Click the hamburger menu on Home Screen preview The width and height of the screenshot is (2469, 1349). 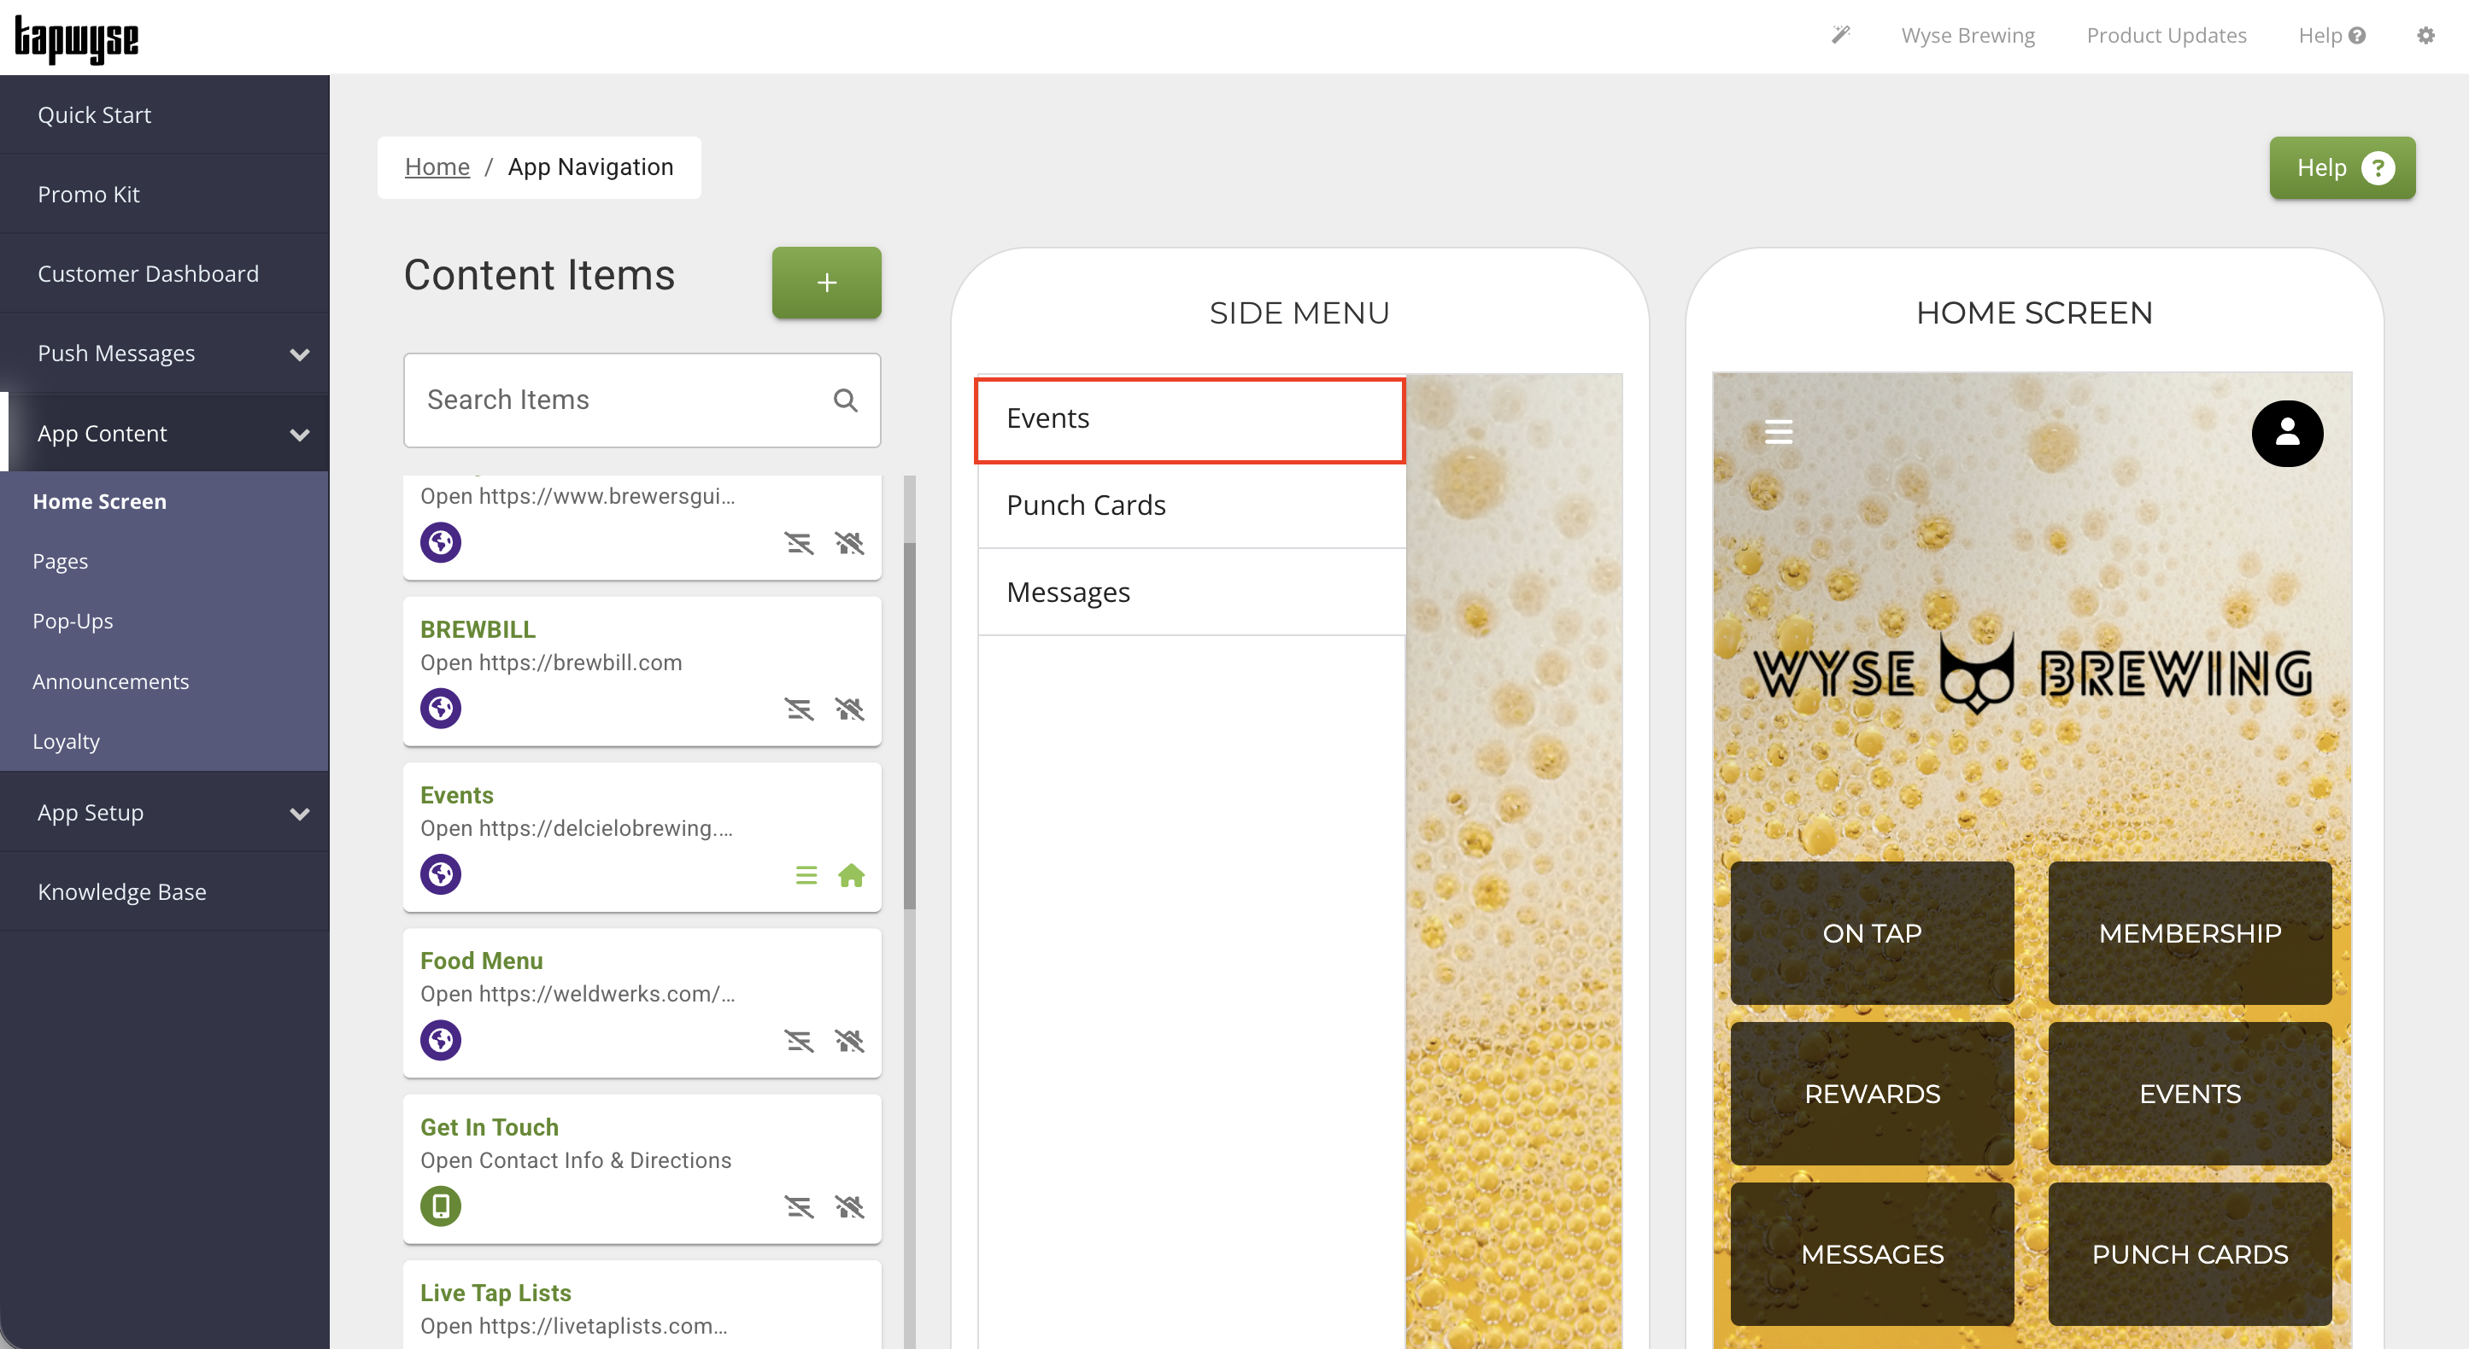pos(1778,432)
